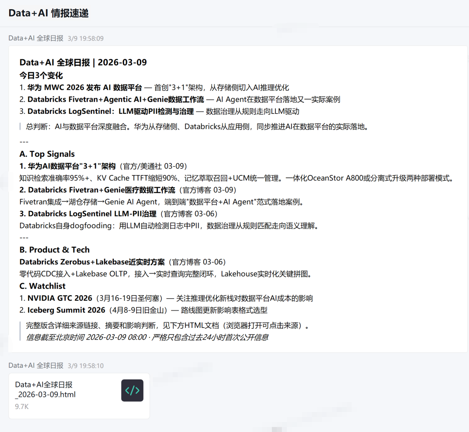This screenshot has width=469, height=432.
Task: Click item Databricks Fivetran+Genie医疗数据工作流
Action: click(x=128, y=190)
